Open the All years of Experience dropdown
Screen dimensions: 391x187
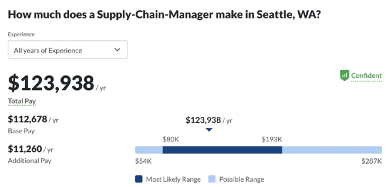[68, 50]
